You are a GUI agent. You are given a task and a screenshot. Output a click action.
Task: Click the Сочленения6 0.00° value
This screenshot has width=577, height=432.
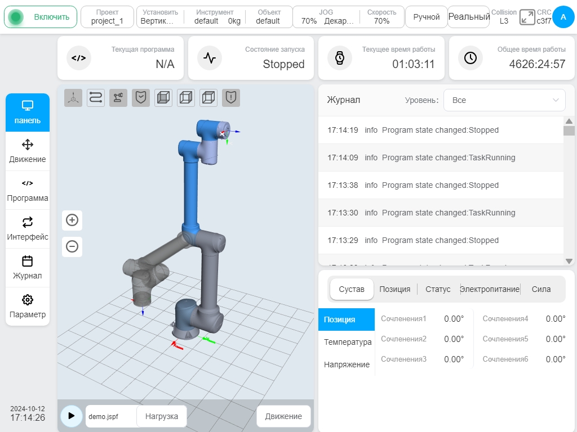coord(555,359)
